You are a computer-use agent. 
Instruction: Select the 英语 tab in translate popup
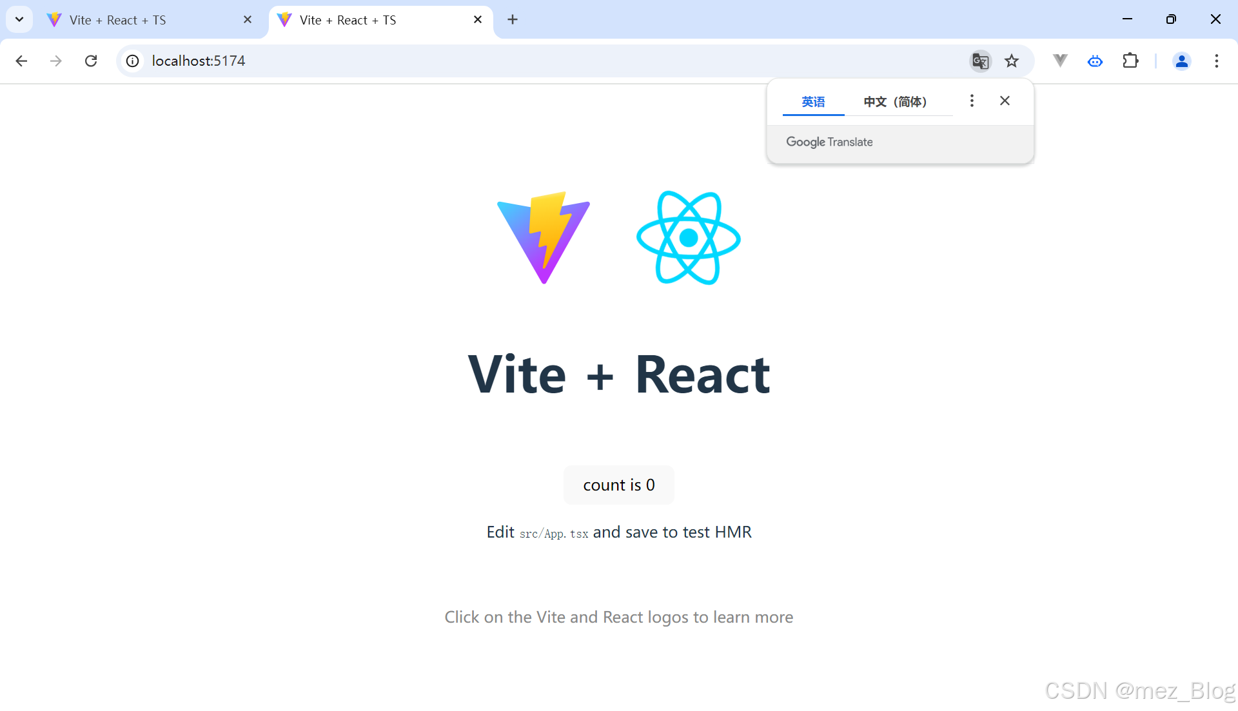click(813, 101)
